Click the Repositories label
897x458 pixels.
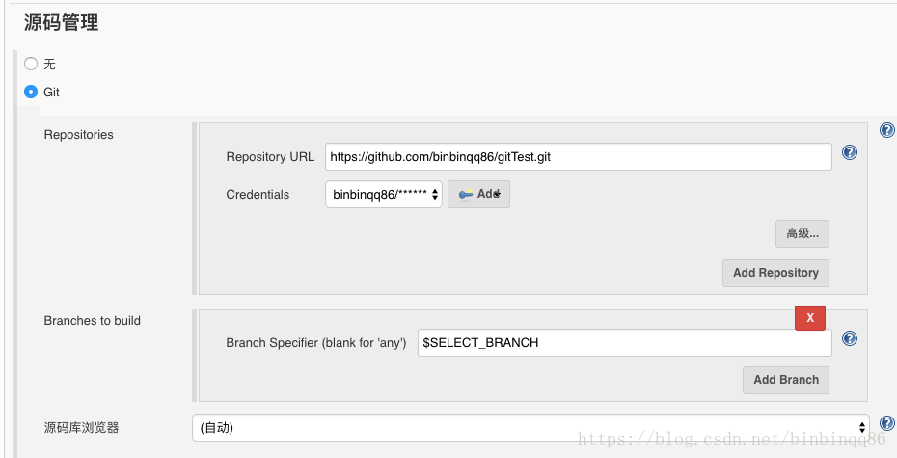pos(78,135)
